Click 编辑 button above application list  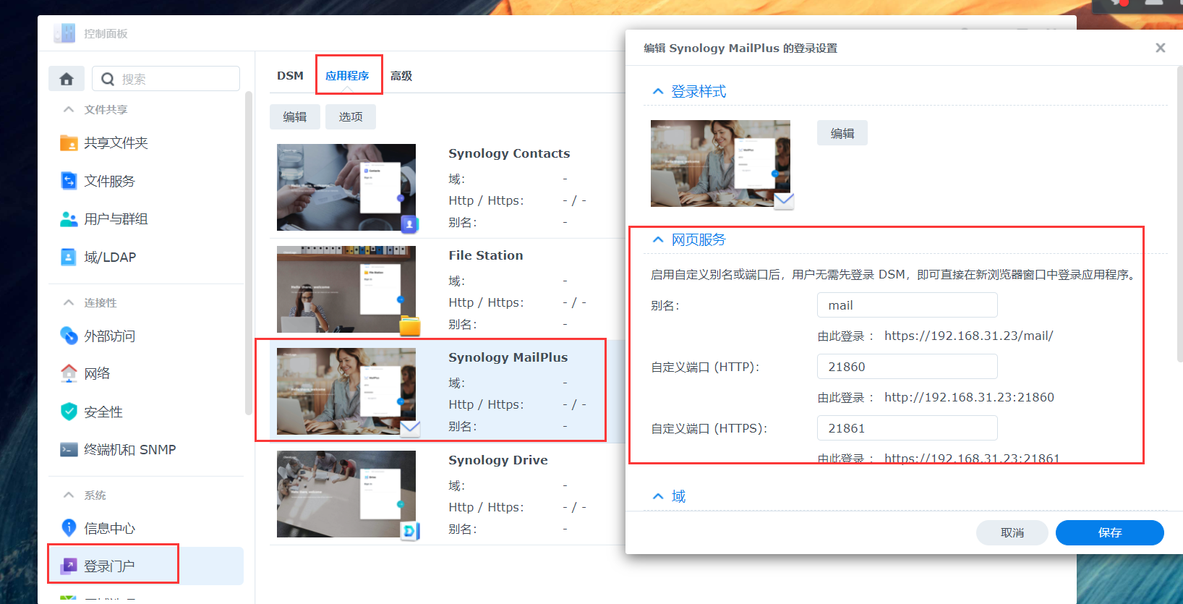coord(295,116)
